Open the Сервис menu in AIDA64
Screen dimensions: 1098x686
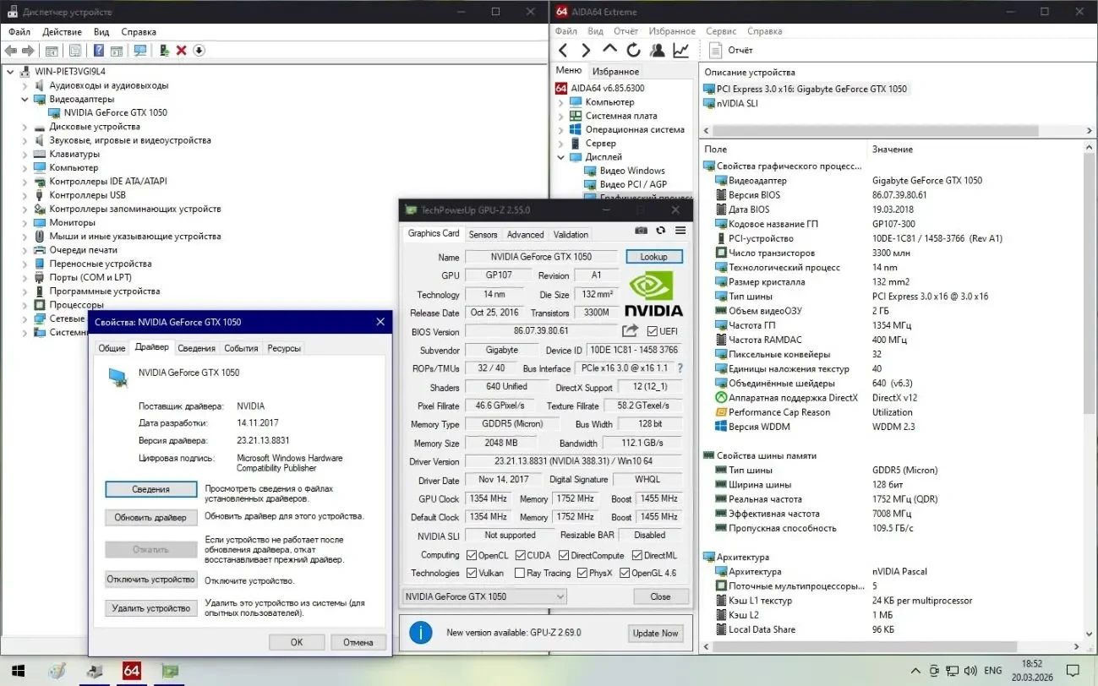coord(721,31)
